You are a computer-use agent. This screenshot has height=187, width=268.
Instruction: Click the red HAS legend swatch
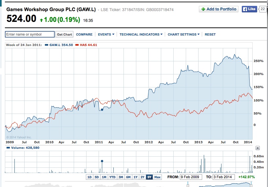[x=77, y=45]
